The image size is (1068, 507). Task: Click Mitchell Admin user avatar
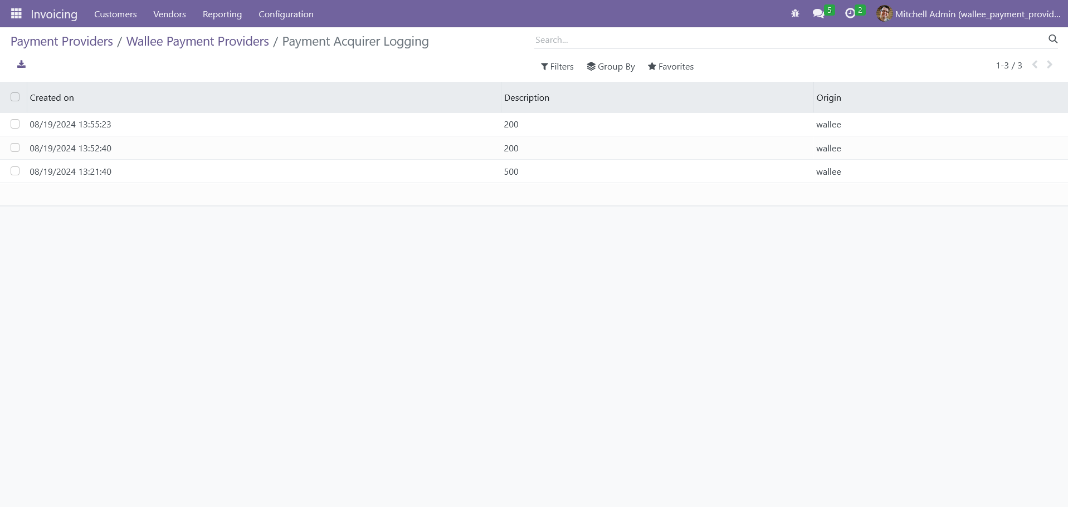tap(884, 14)
